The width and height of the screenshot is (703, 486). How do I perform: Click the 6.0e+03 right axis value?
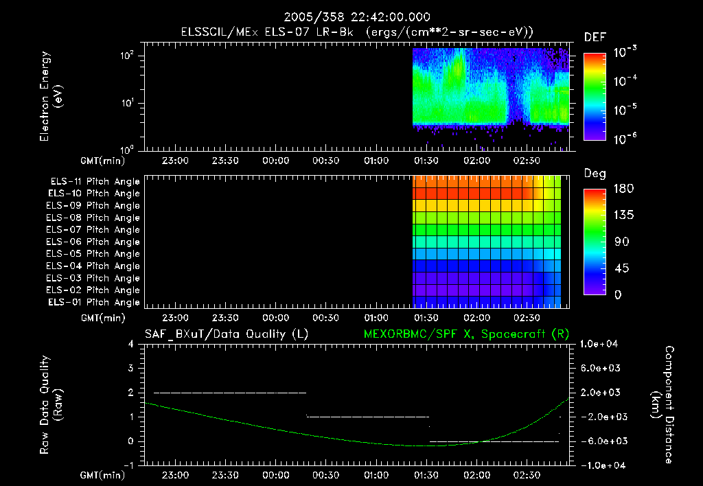[x=601, y=368]
